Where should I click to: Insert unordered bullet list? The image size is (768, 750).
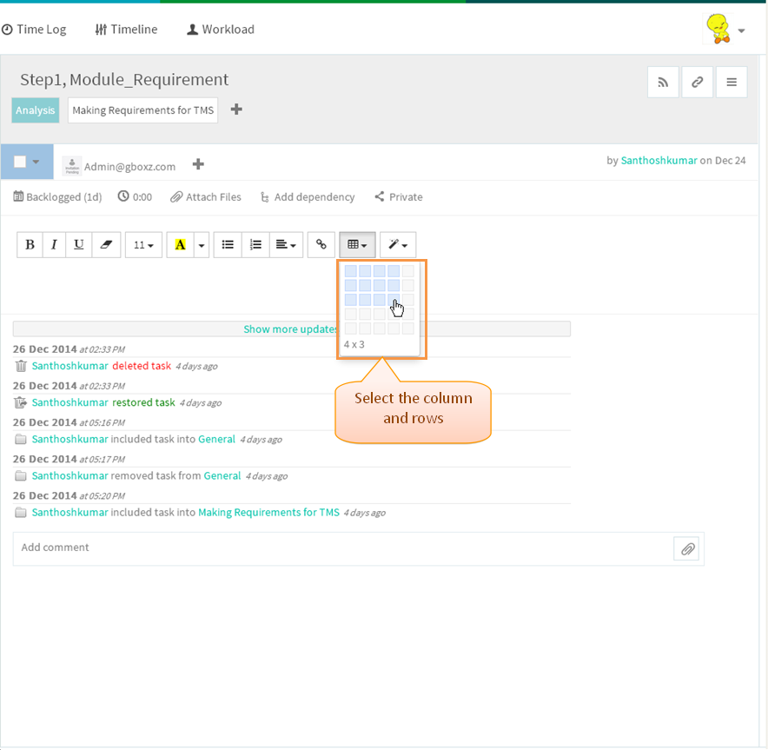(228, 244)
